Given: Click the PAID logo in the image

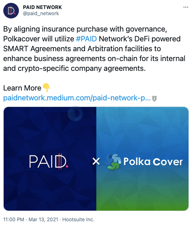Looking at the screenshot, I should (x=49, y=161).
